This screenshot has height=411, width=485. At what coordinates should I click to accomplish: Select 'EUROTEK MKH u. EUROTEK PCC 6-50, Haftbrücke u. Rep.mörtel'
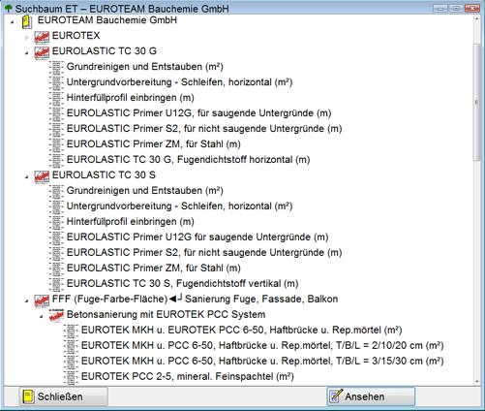(x=242, y=330)
